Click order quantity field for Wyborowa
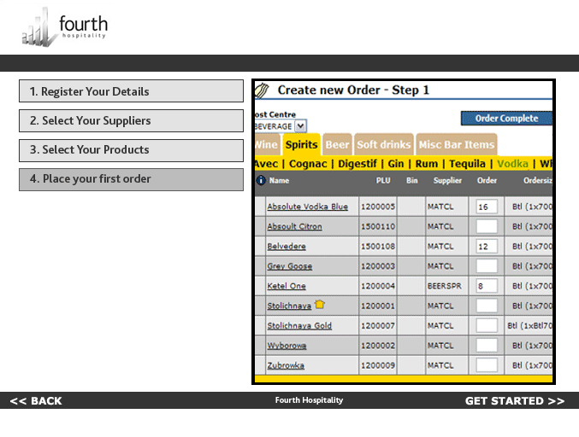 coord(487,346)
